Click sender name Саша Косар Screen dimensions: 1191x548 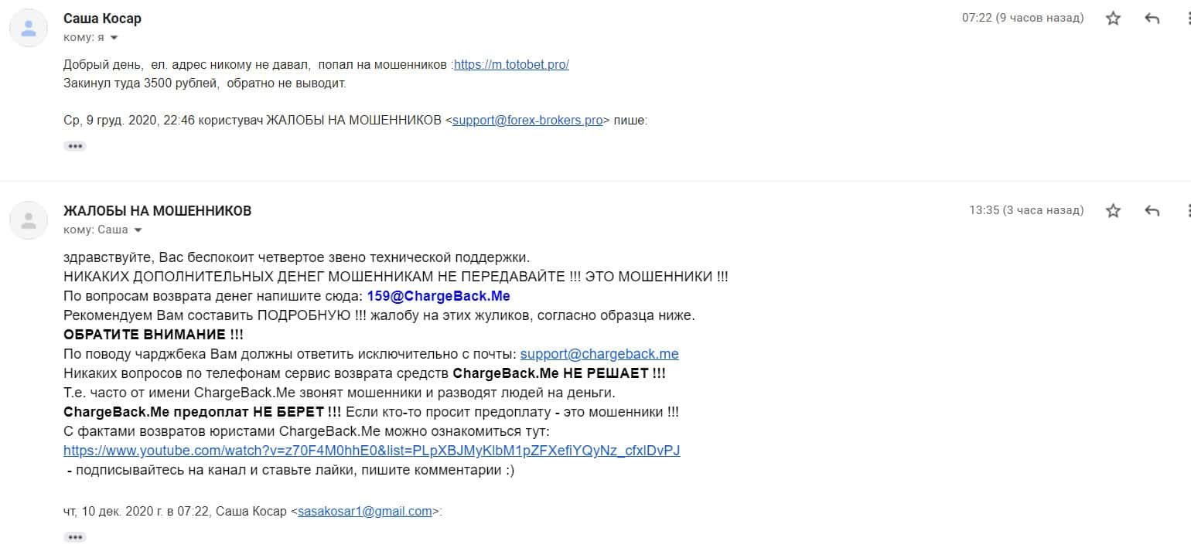pyautogui.click(x=102, y=19)
